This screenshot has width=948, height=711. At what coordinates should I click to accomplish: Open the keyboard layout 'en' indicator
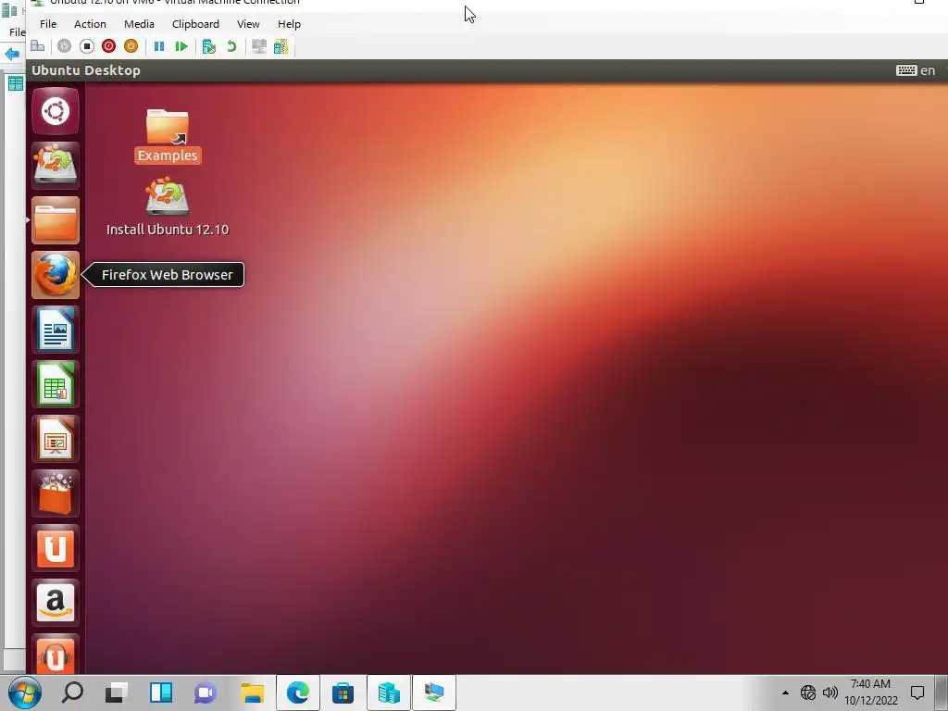[916, 70]
